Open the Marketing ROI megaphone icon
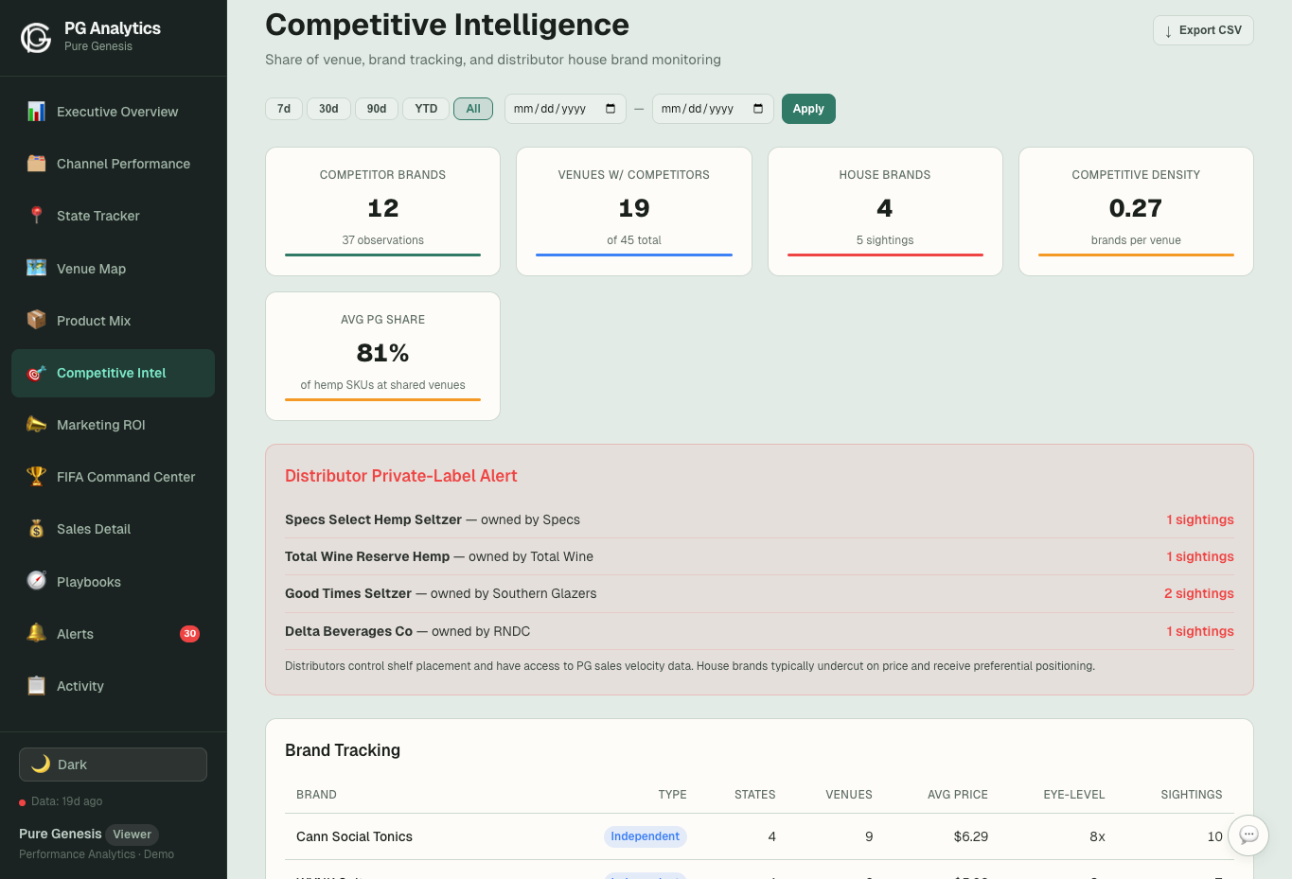The image size is (1292, 879). [34, 424]
